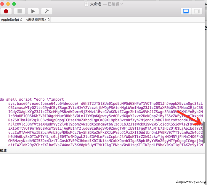The width and height of the screenshot is (207, 185).
Task: Toggle the side library pane view
Action: tap(197, 11)
